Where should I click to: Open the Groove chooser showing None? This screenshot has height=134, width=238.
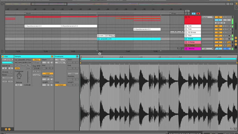point(7,75)
